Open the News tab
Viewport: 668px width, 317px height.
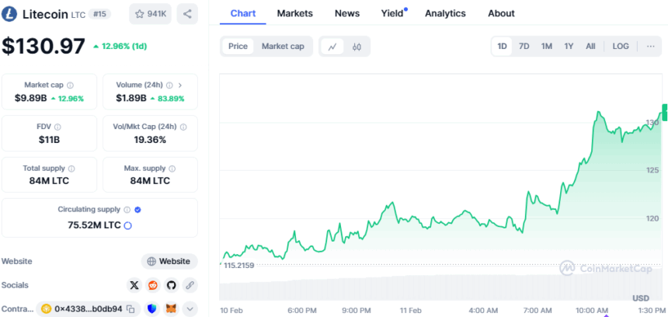click(346, 13)
